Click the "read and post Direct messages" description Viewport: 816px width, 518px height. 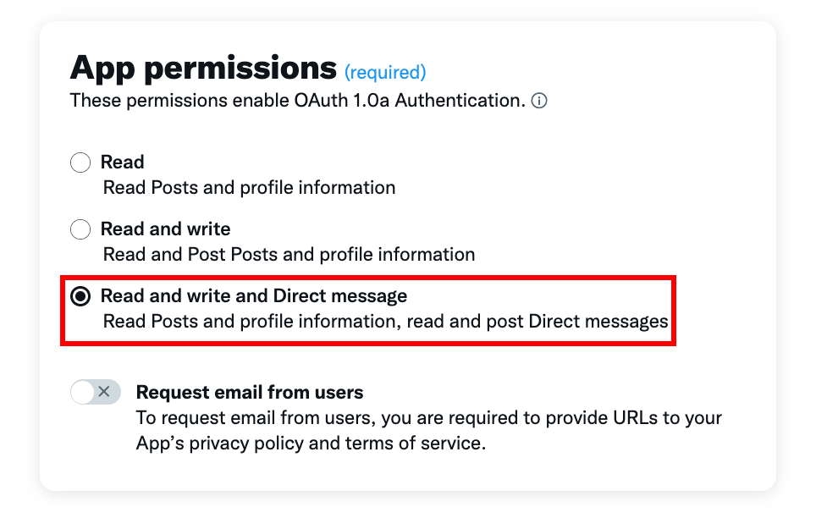point(537,322)
